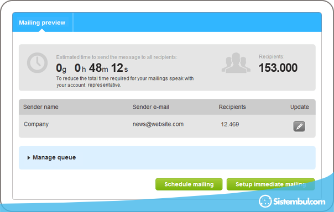
Task: Click Setup immediate mailing button
Action: click(x=270, y=184)
